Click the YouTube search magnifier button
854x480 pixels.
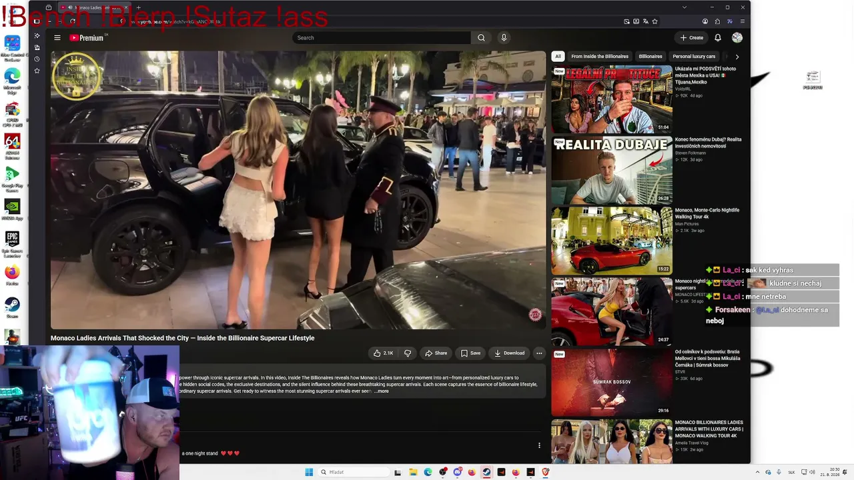[x=481, y=38]
